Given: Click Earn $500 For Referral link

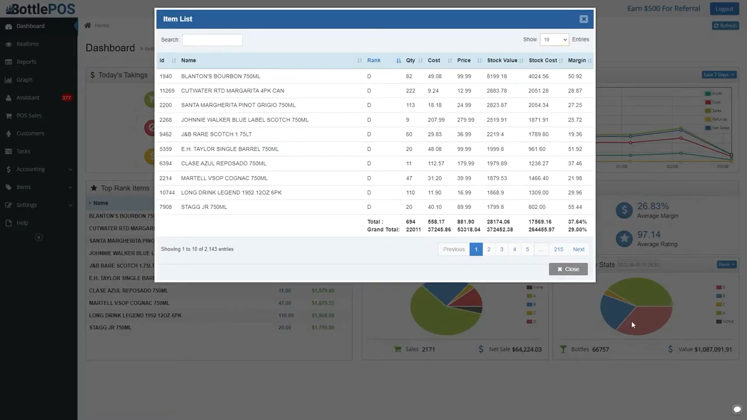Looking at the screenshot, I should 664,9.
